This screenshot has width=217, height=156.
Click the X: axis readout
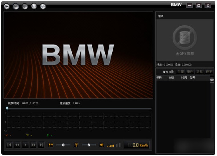click(x=8, y=135)
